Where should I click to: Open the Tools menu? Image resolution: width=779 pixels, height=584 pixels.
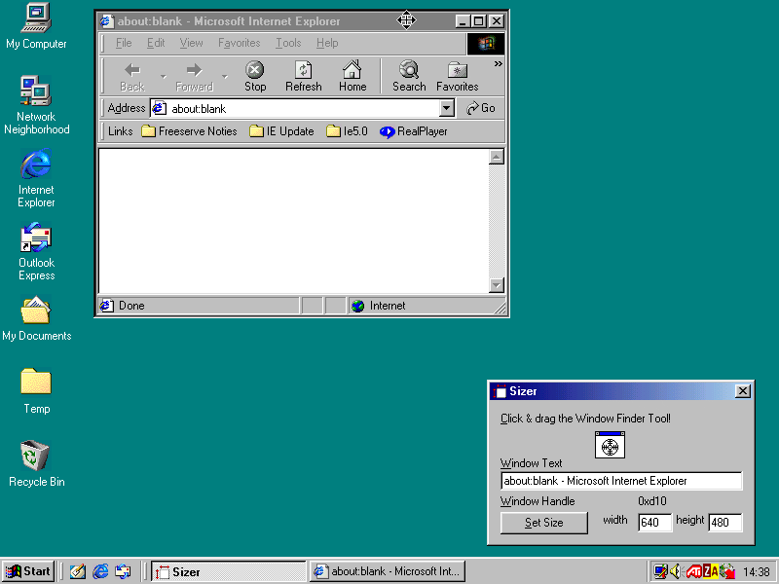(288, 43)
